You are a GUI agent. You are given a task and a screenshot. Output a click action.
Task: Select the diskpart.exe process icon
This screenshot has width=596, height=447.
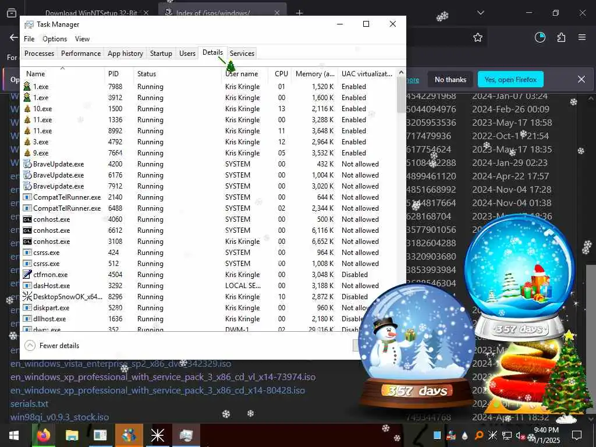(x=27, y=307)
